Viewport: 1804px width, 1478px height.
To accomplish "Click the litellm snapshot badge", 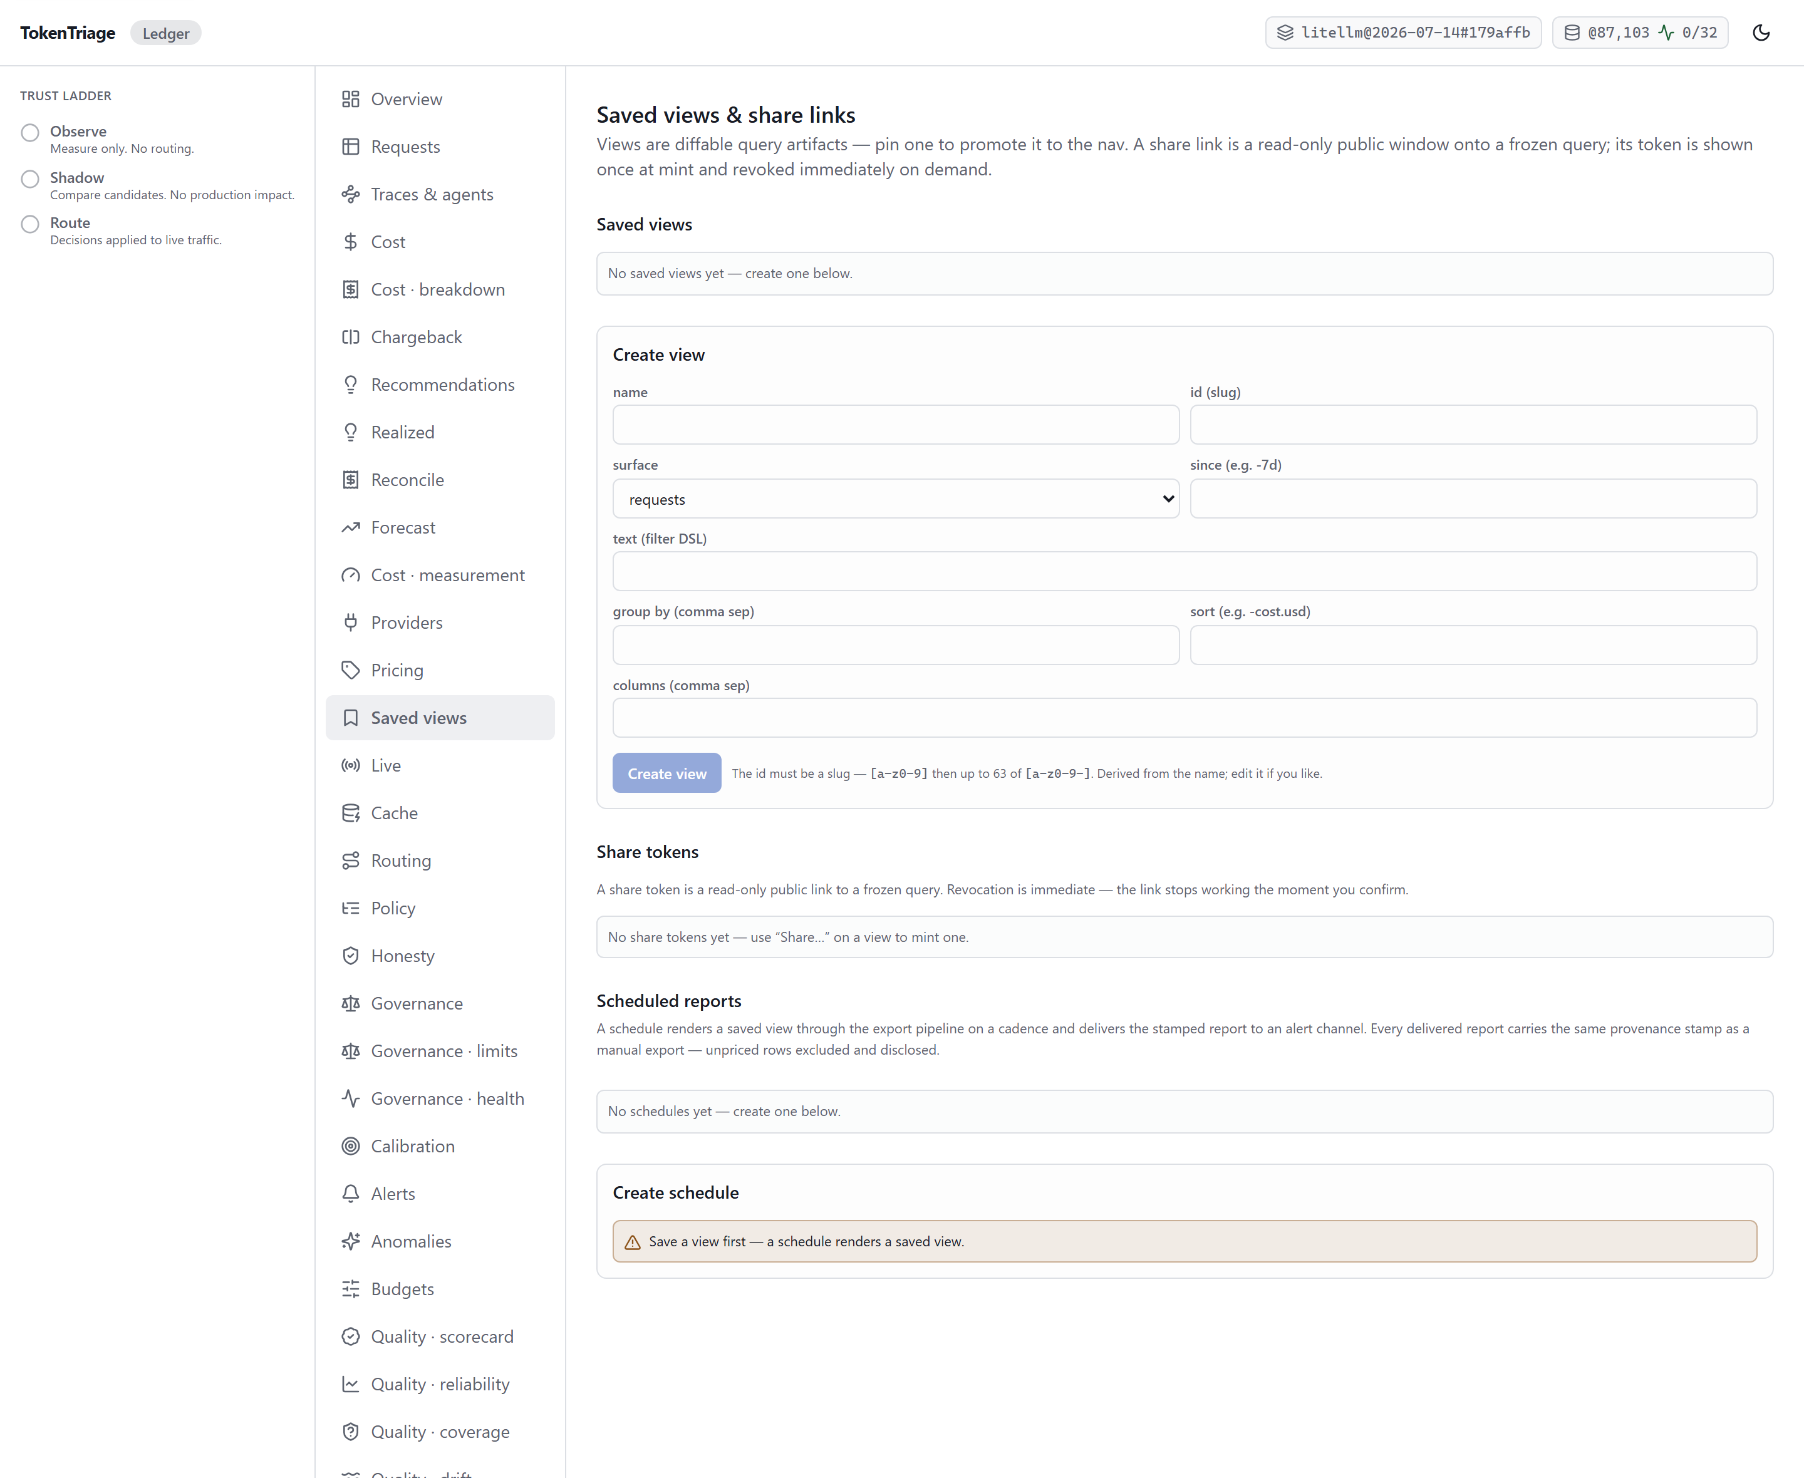I will 1403,33.
